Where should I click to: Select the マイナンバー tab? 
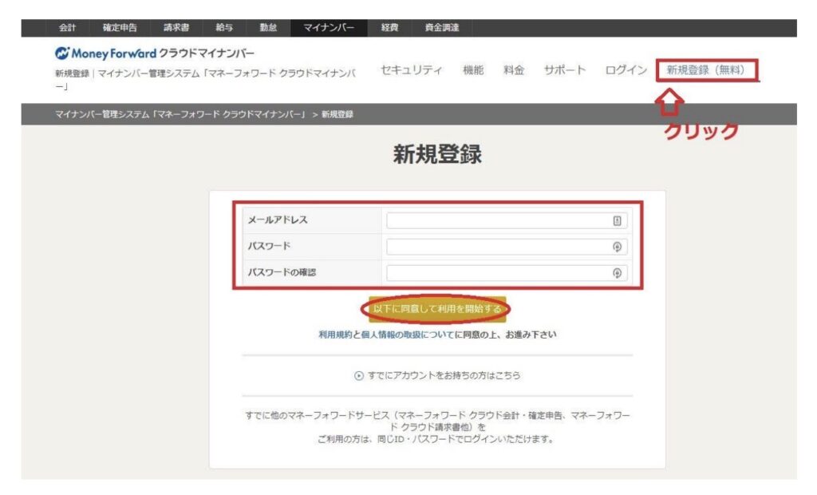coord(329,28)
